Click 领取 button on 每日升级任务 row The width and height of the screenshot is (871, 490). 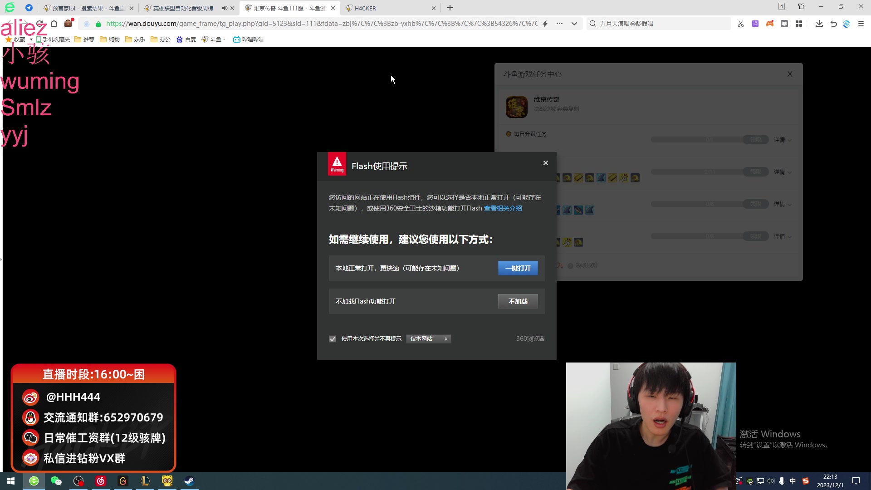756,140
